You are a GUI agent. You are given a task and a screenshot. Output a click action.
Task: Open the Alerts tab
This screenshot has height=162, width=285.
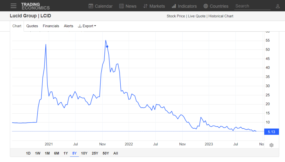tap(69, 26)
